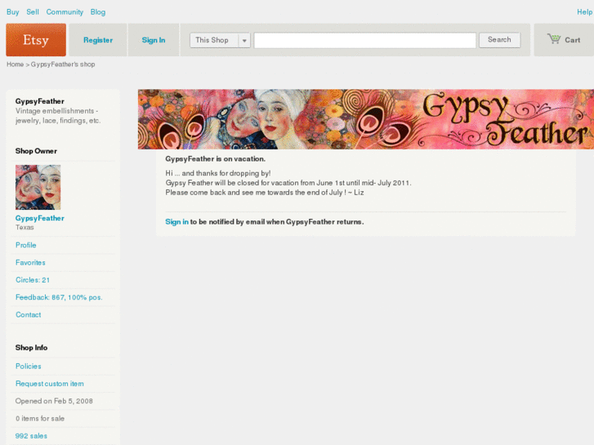594x445 pixels.
Task: Click the '0 items for sale' text
Action: point(40,419)
